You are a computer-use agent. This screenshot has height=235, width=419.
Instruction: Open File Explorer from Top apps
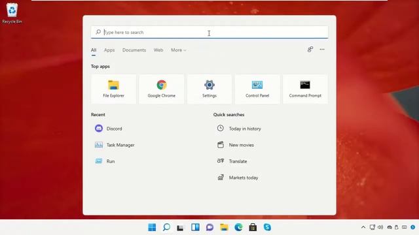(x=113, y=89)
